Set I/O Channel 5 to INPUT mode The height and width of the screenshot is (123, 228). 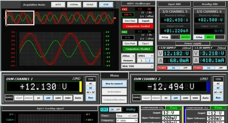click(175, 37)
